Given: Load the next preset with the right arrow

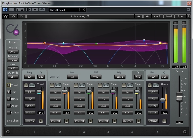Looking at the screenshot, I should coord(147,16).
